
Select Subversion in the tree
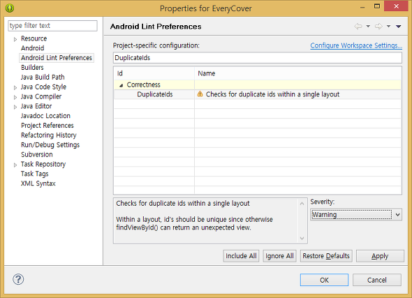tap(37, 154)
